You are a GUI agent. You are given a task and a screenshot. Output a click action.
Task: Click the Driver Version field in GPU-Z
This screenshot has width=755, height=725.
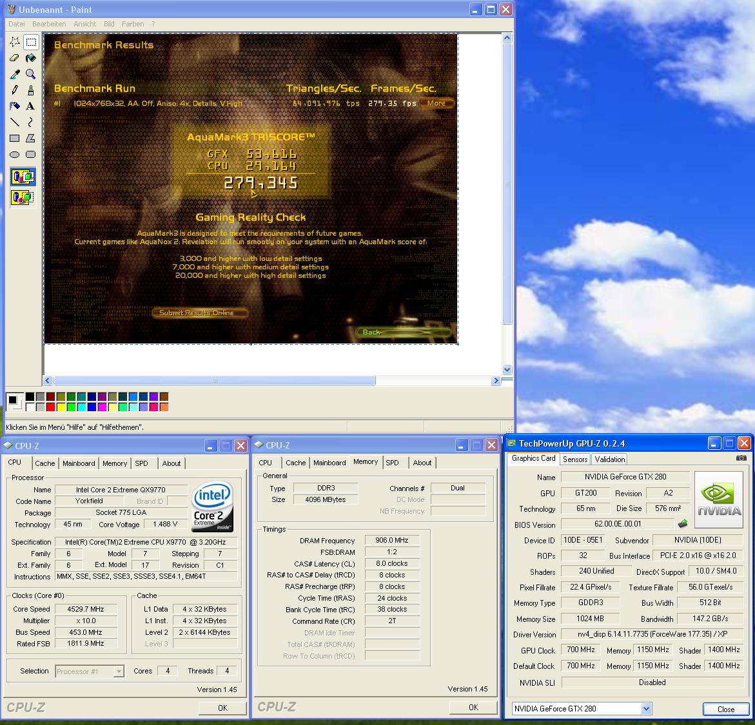(x=652, y=634)
